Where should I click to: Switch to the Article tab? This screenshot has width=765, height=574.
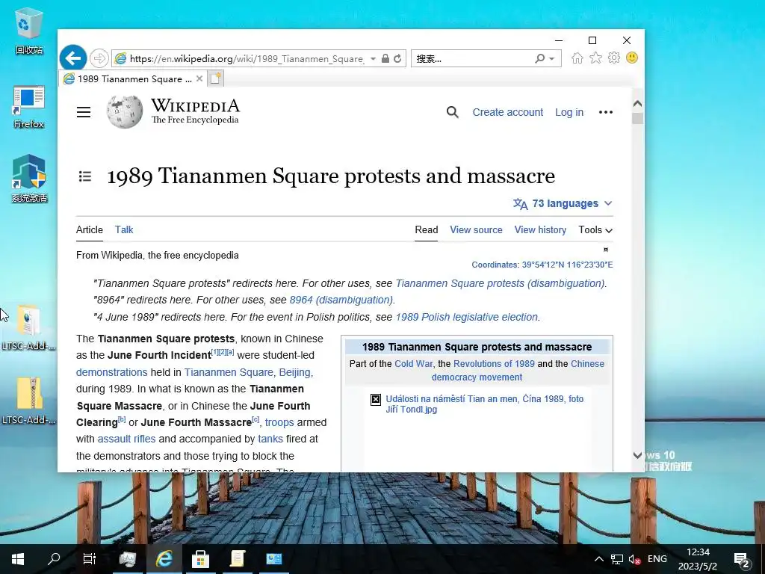click(90, 230)
